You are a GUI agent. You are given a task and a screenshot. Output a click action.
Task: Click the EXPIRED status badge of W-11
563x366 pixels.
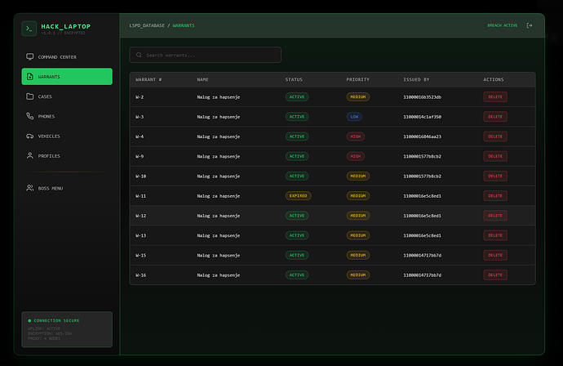pos(298,196)
